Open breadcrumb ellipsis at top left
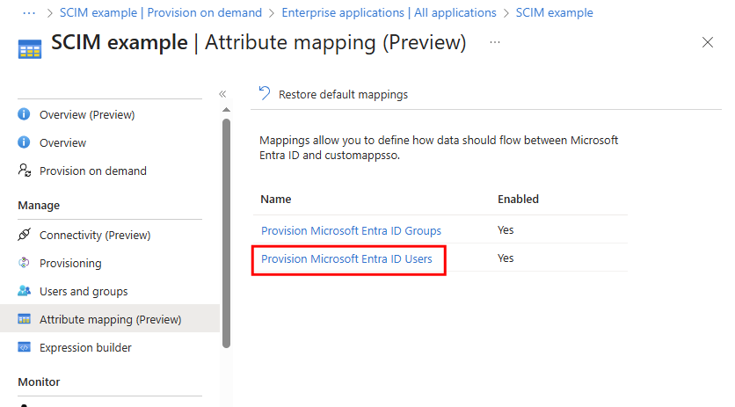The image size is (735, 407). 29,13
